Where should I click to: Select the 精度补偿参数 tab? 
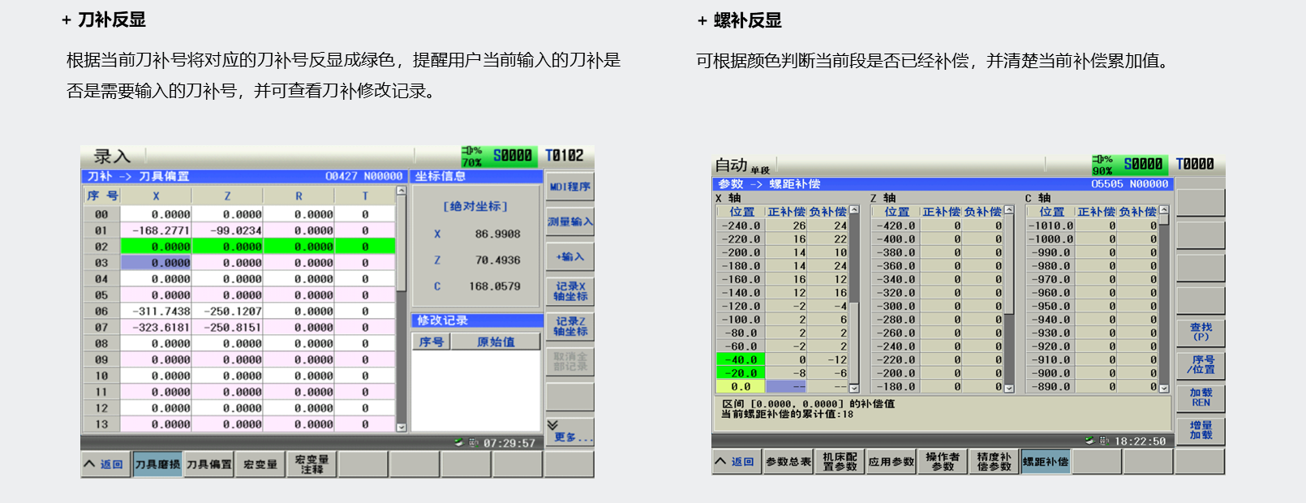(x=994, y=462)
